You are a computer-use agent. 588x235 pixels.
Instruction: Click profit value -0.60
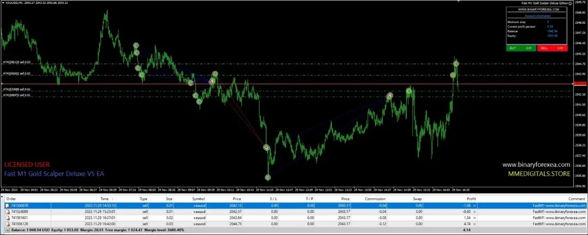click(x=467, y=211)
